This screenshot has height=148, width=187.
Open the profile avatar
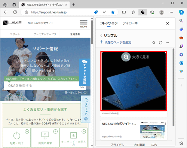point(162,12)
